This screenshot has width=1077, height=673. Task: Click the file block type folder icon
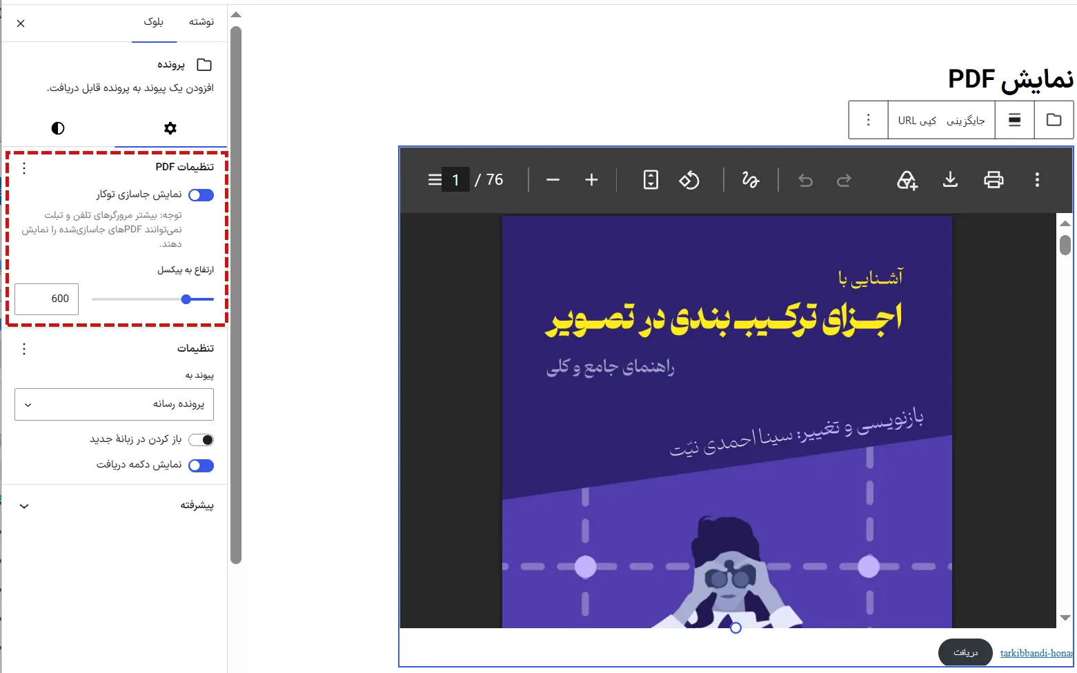tap(1054, 120)
